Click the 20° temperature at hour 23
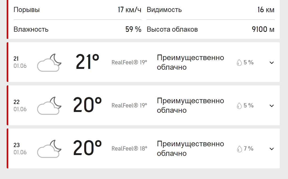This screenshot has width=288, height=179. coord(87,148)
